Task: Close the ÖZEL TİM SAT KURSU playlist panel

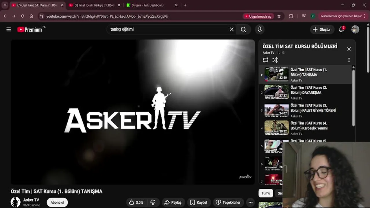Action: point(349,49)
